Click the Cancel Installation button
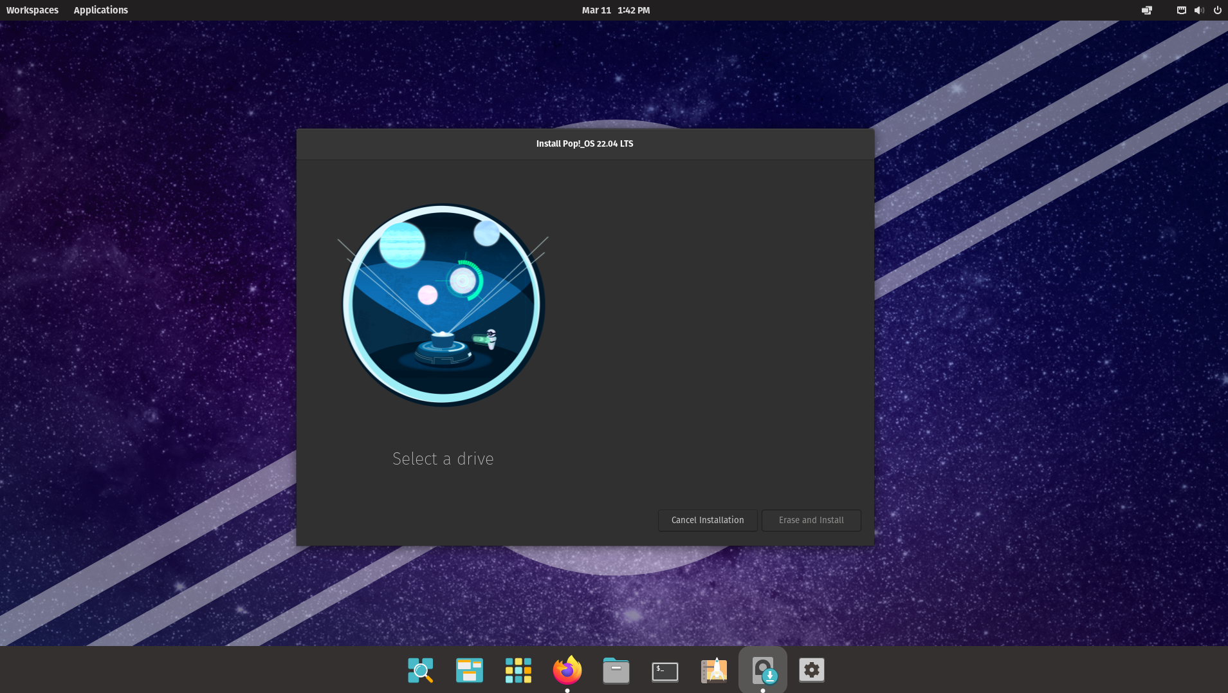The width and height of the screenshot is (1228, 693). (x=708, y=520)
